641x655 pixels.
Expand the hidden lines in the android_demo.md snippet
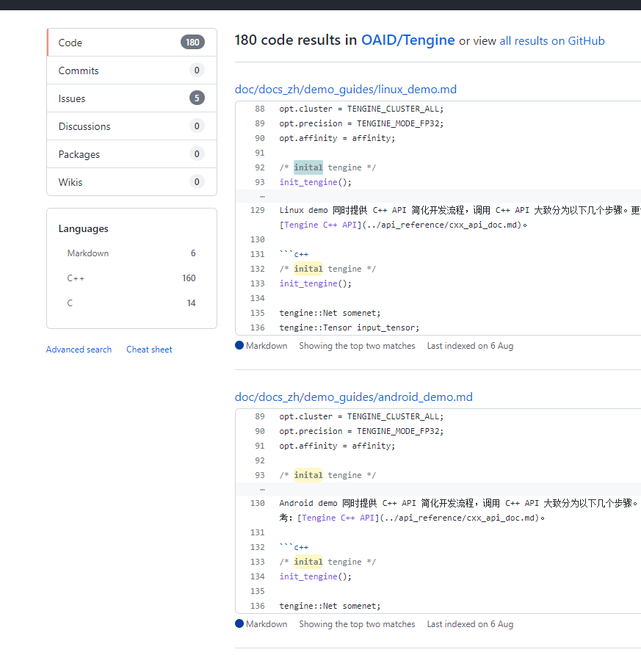pyautogui.click(x=262, y=489)
